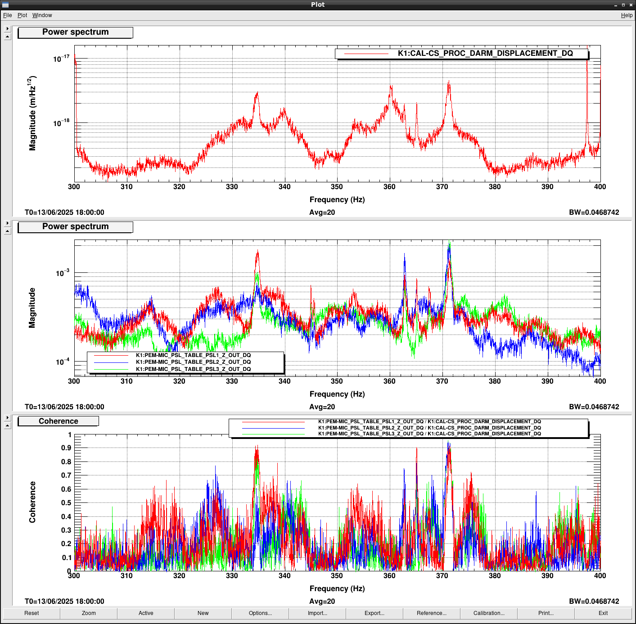Expand options arrow for middle power spectrum
The height and width of the screenshot is (624, 636).
click(7, 223)
